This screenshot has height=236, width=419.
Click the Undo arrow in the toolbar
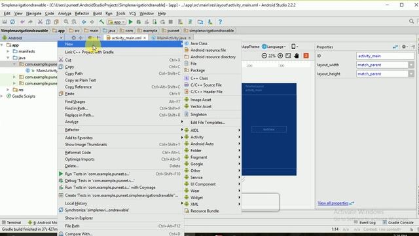(22, 22)
